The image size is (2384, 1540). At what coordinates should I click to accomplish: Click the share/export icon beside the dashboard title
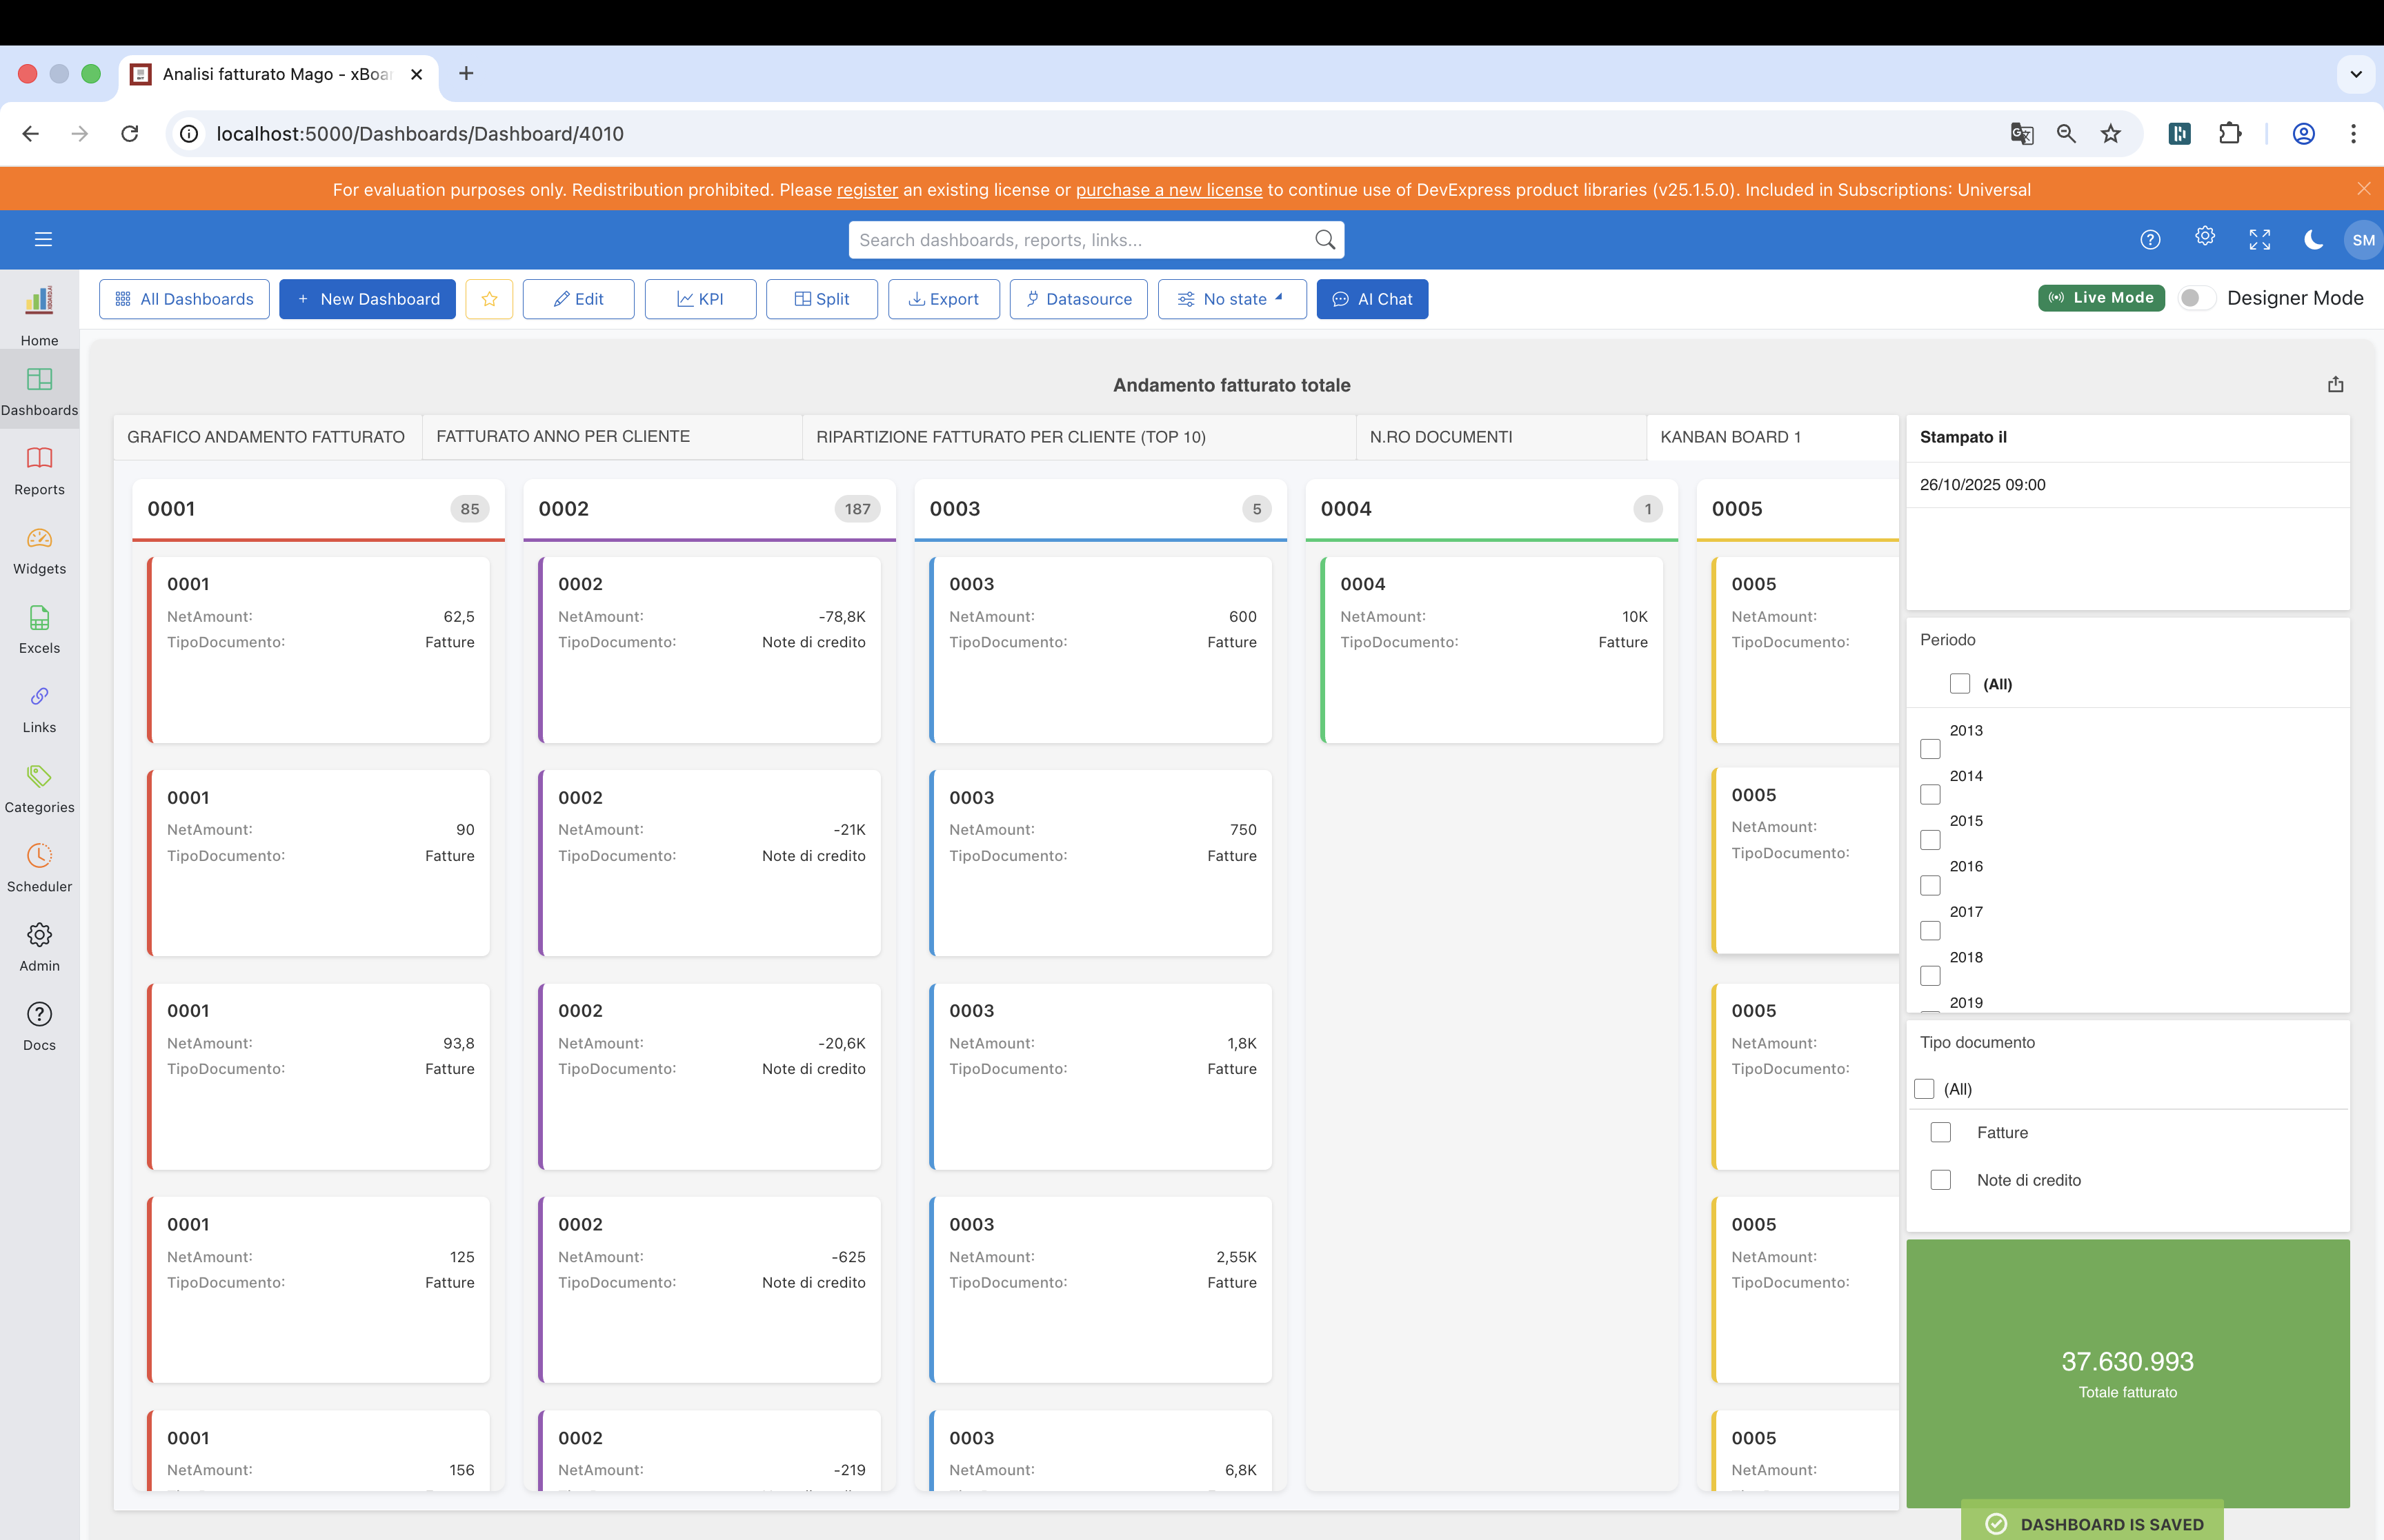coord(2336,384)
